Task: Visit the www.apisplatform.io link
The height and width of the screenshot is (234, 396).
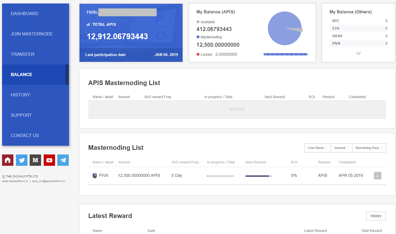Action: (15, 181)
